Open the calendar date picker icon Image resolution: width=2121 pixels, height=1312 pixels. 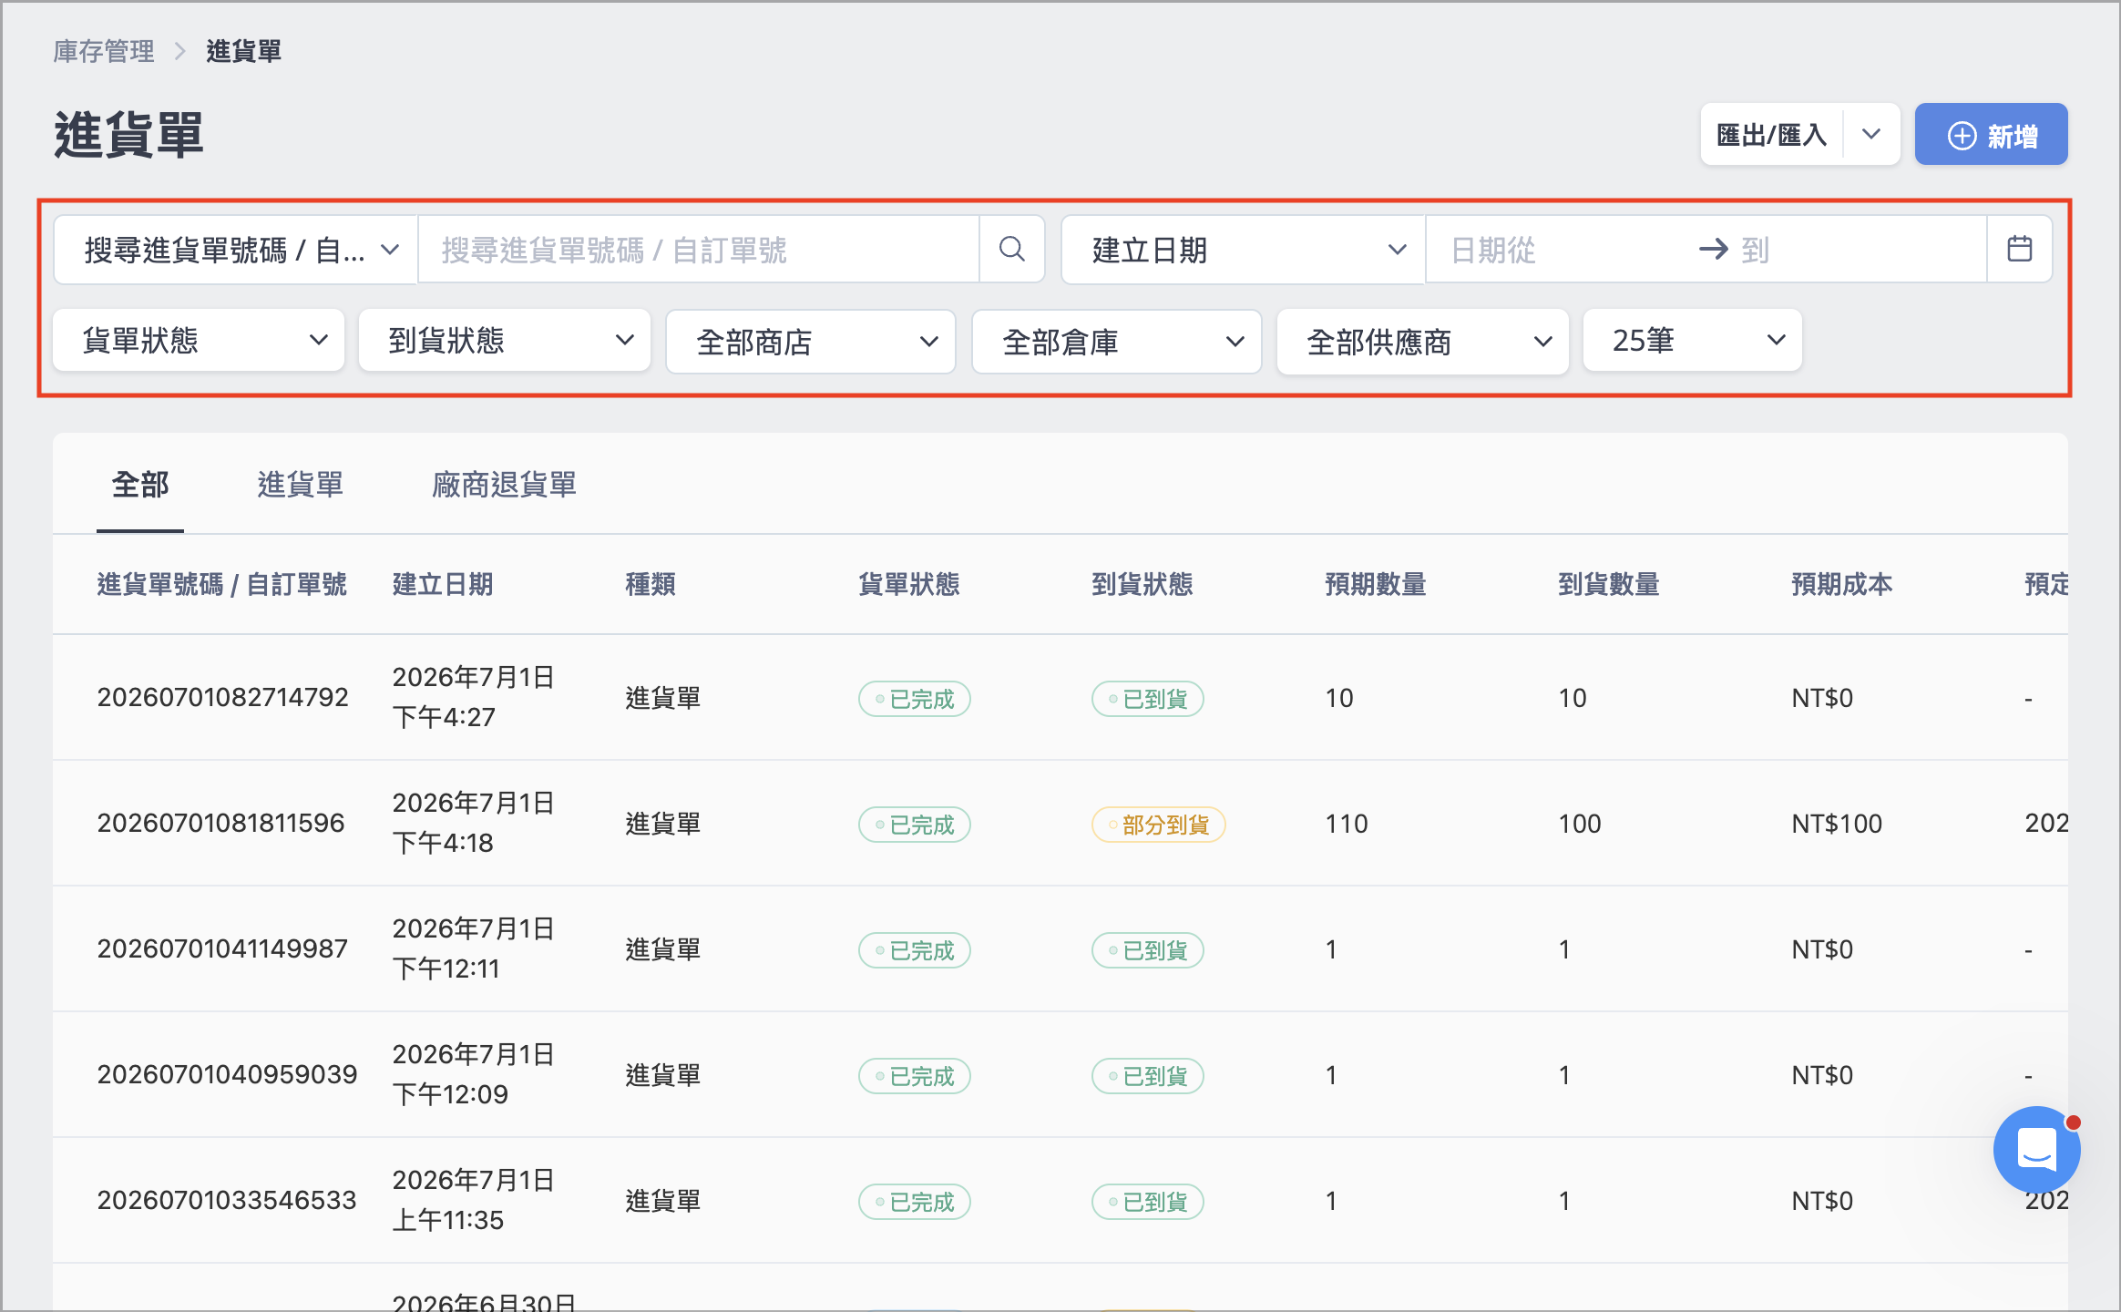click(2019, 249)
